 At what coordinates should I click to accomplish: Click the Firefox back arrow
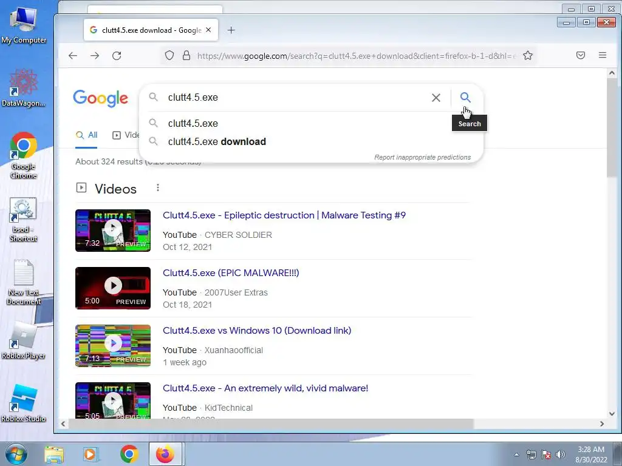[x=73, y=55]
